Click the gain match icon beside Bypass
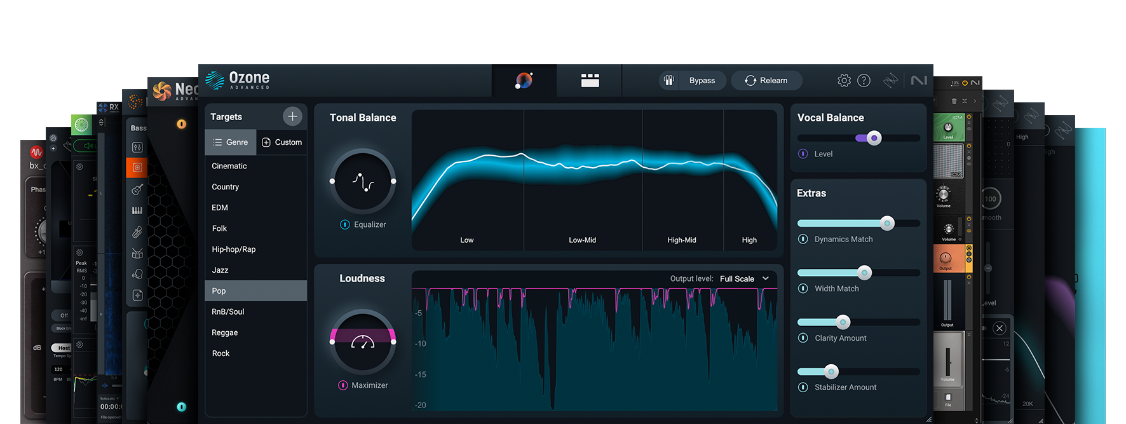This screenshot has height=424, width=1126. click(668, 80)
